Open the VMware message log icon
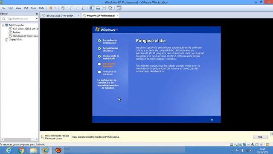Image resolution: width=273 pixels, height=154 pixels. click(267, 145)
